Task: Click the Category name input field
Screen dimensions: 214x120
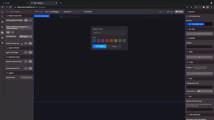Action: (109, 33)
